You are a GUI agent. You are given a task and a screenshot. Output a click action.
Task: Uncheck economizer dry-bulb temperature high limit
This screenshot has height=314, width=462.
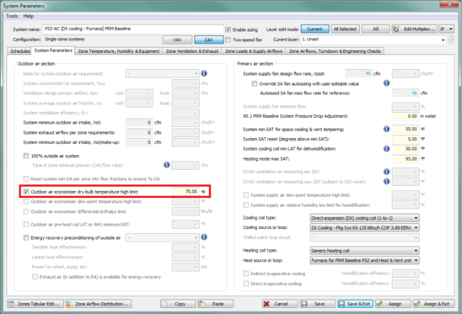pos(26,192)
